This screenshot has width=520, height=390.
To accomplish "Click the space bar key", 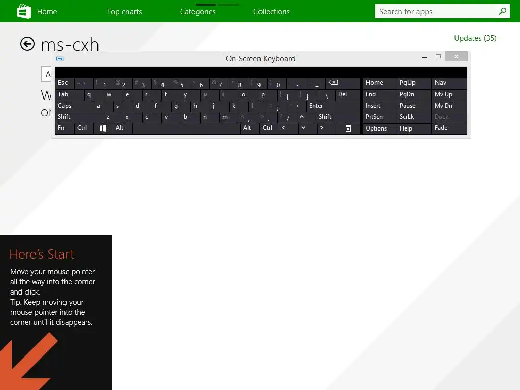I will [x=186, y=128].
